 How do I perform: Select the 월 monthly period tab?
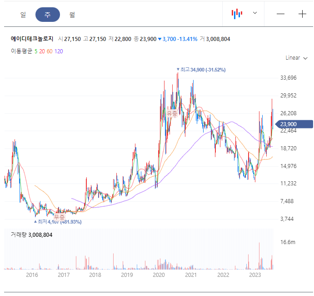72,15
